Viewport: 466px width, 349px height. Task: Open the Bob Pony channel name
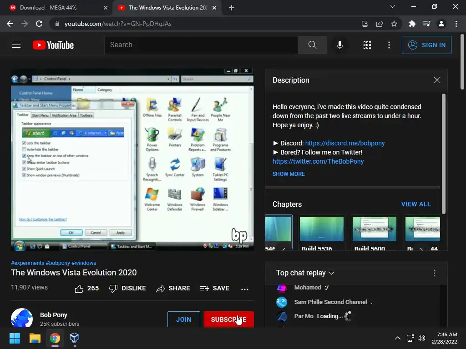pyautogui.click(x=54, y=315)
